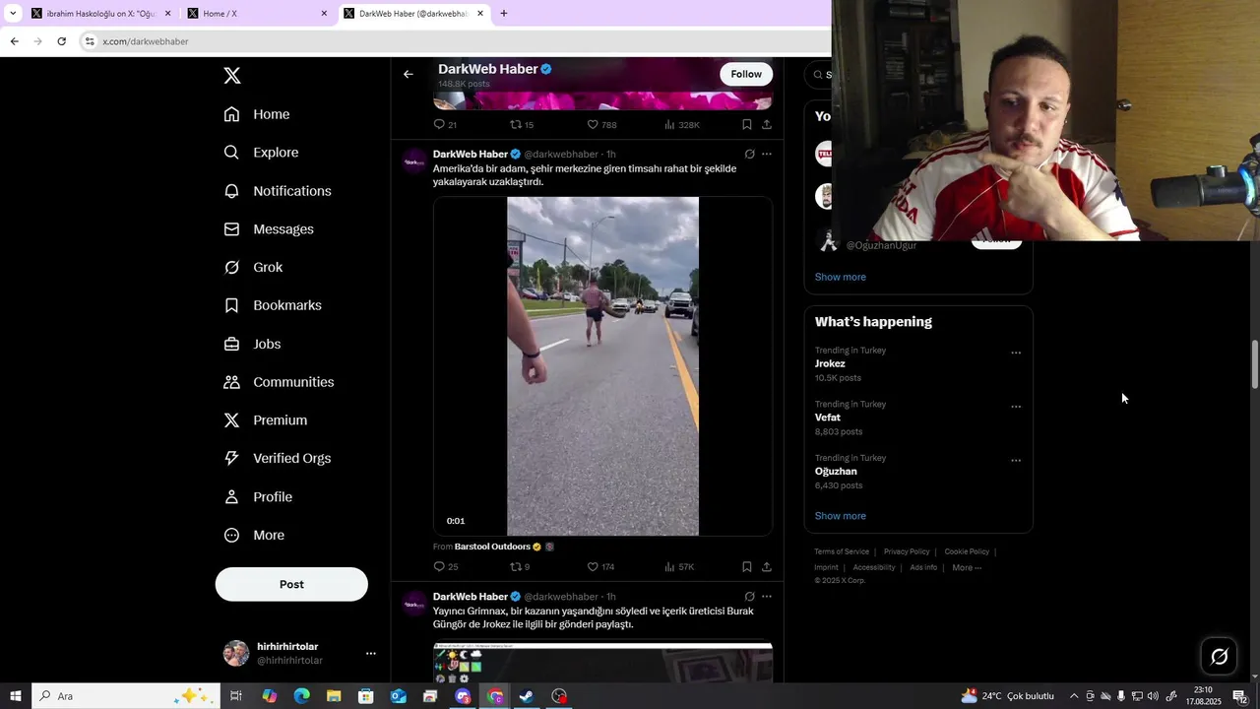
Task: Open Communities in X sidebar
Action: (x=279, y=382)
